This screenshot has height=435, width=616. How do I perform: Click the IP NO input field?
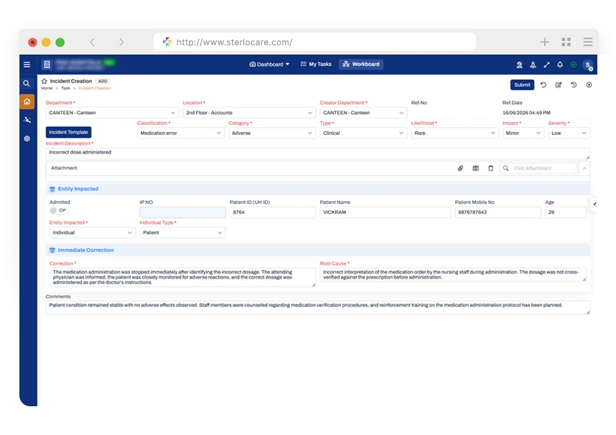[x=182, y=212]
